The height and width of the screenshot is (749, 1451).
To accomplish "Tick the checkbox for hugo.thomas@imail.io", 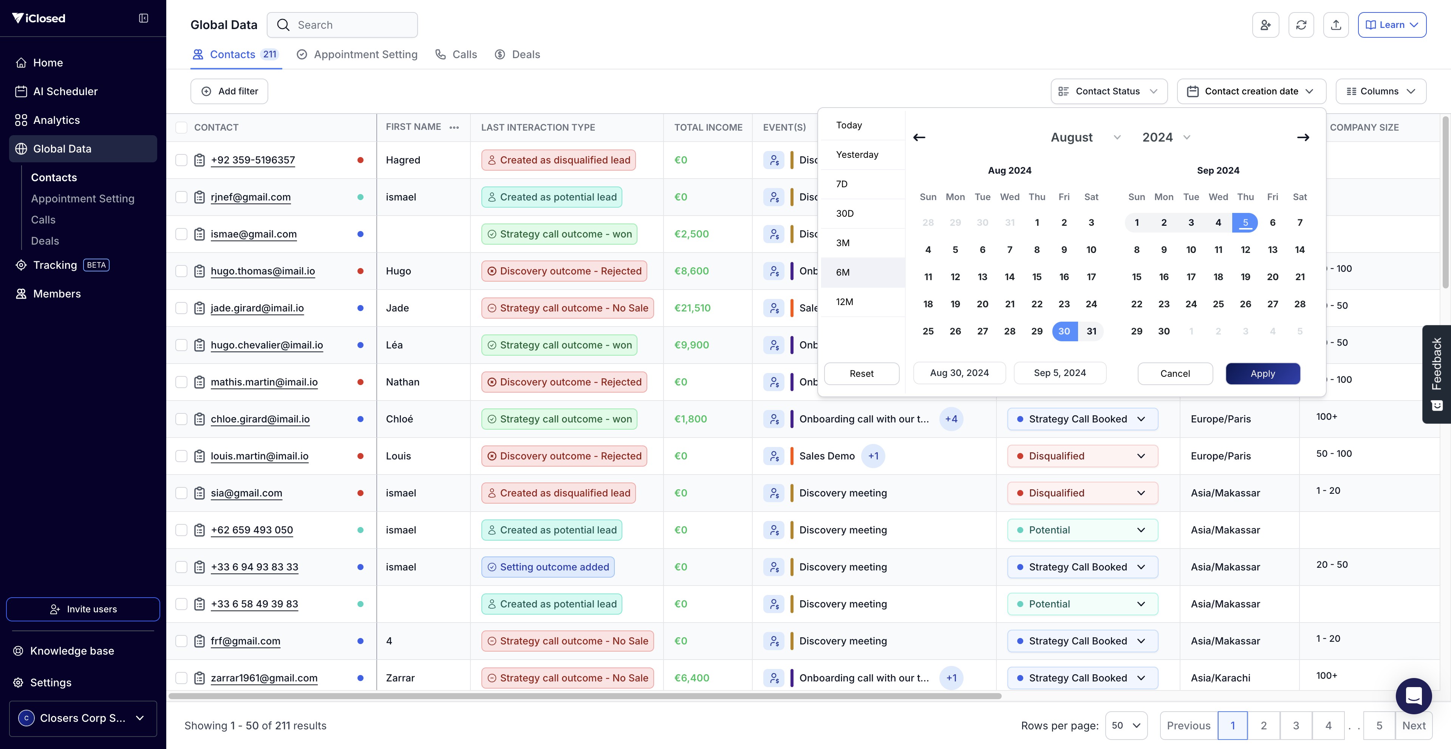I will (x=181, y=271).
